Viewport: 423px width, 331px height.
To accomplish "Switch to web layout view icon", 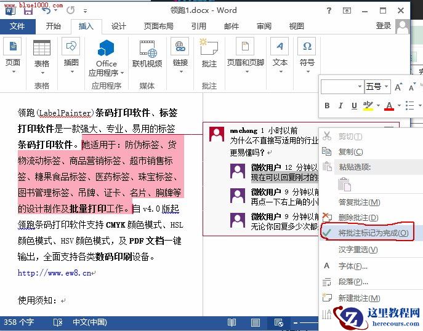I will (x=278, y=322).
